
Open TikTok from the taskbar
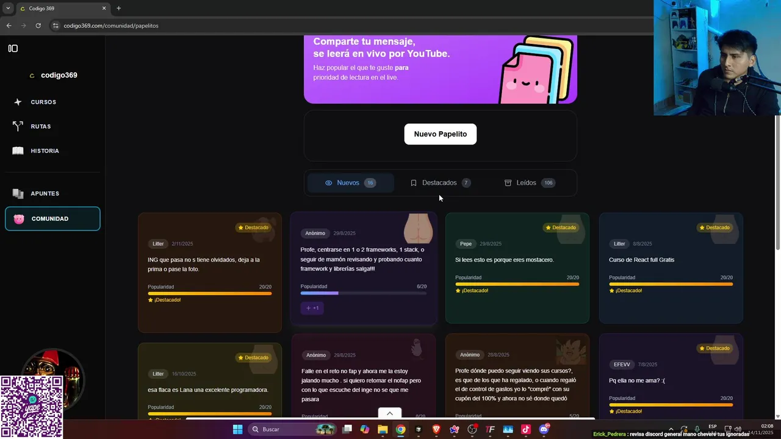526,429
